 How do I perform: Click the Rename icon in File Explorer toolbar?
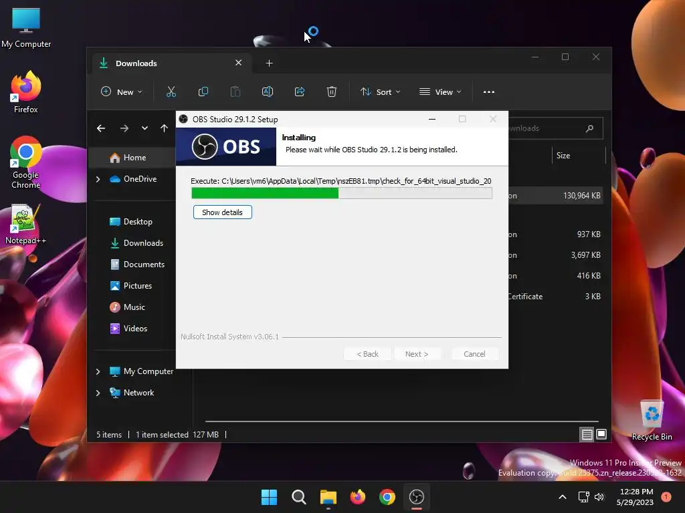coord(268,92)
